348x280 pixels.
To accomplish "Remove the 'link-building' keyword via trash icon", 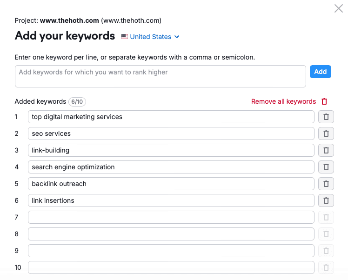I will 326,150.
